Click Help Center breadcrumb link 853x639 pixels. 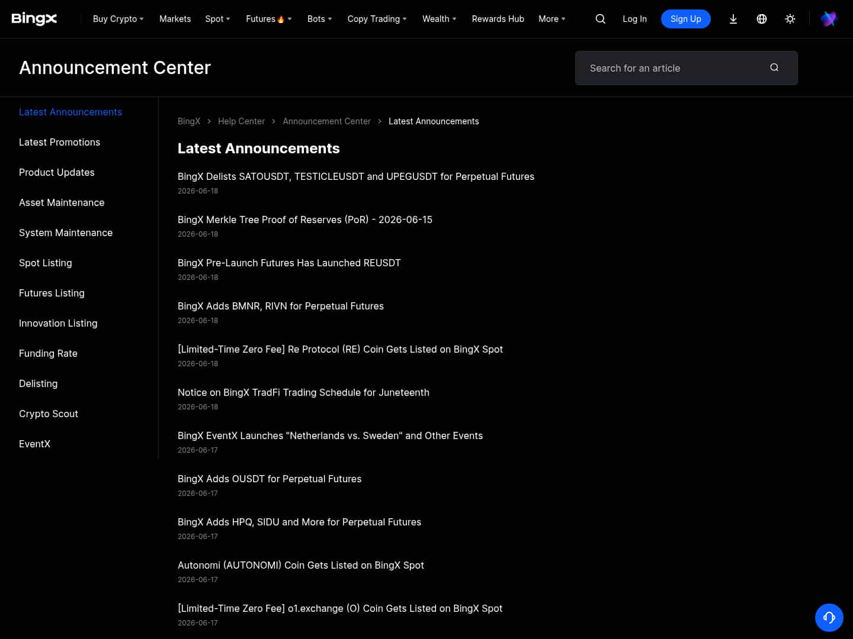coord(241,121)
